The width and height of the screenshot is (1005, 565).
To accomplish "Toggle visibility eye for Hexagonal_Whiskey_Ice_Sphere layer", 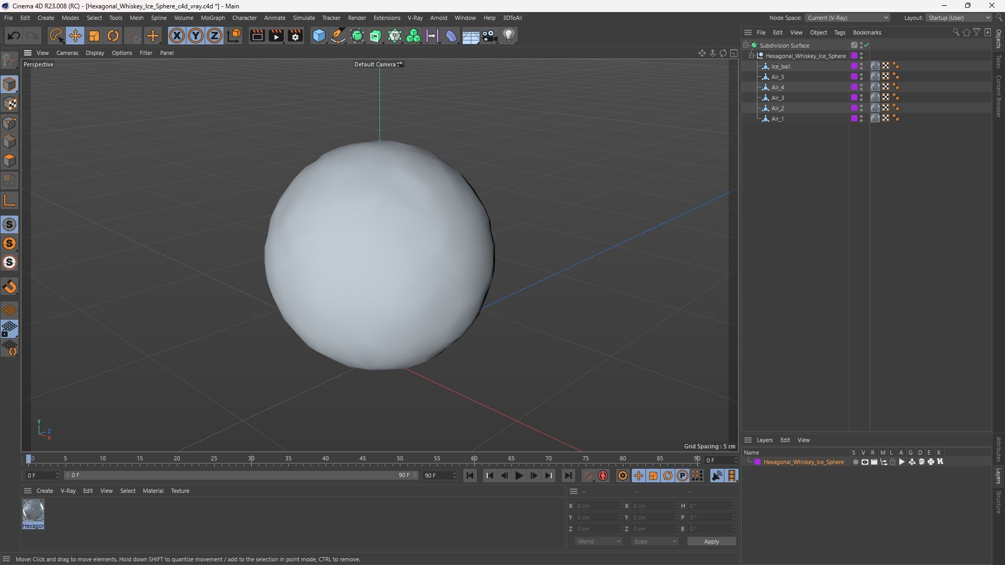I will [x=865, y=462].
